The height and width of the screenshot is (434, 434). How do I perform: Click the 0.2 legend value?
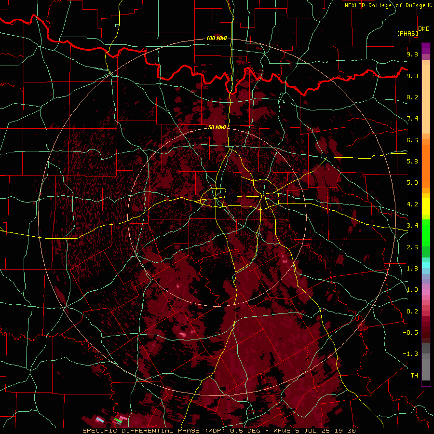[x=412, y=312]
